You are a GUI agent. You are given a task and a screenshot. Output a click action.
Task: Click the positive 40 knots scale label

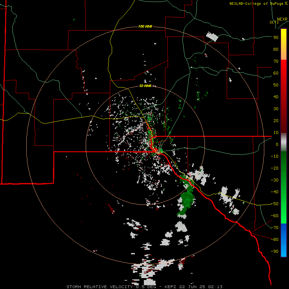tap(276, 97)
